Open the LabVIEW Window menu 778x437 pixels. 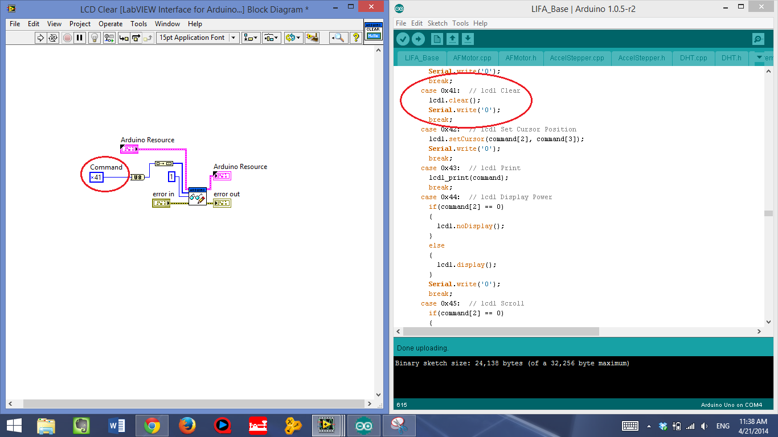[x=167, y=24]
